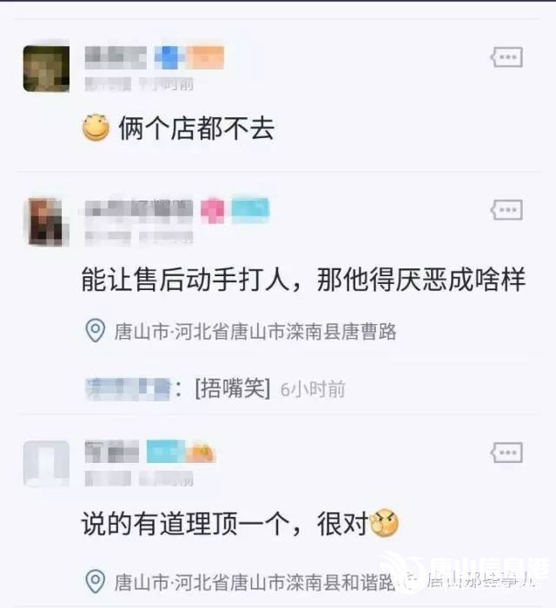Image resolution: width=556 pixels, height=608 pixels.
Task: Tap smiling emoji in first comment
Action: pyautogui.click(x=96, y=127)
